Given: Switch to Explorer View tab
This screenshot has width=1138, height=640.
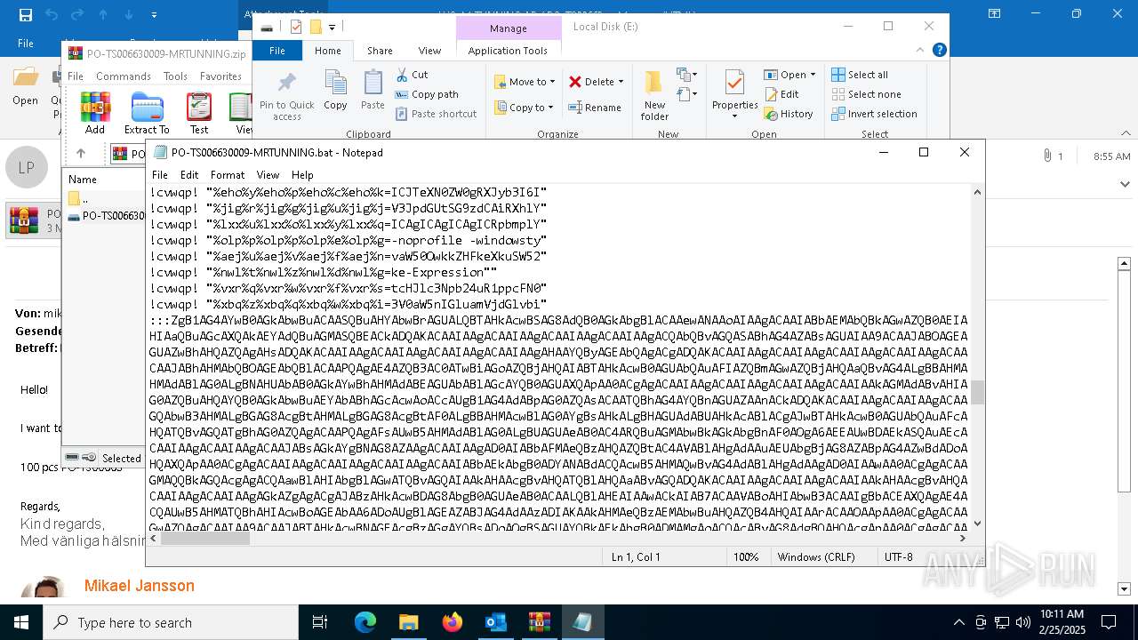Looking at the screenshot, I should (x=429, y=51).
